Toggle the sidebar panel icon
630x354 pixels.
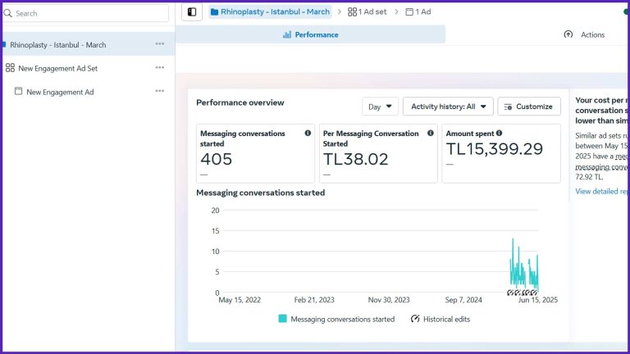tap(192, 12)
